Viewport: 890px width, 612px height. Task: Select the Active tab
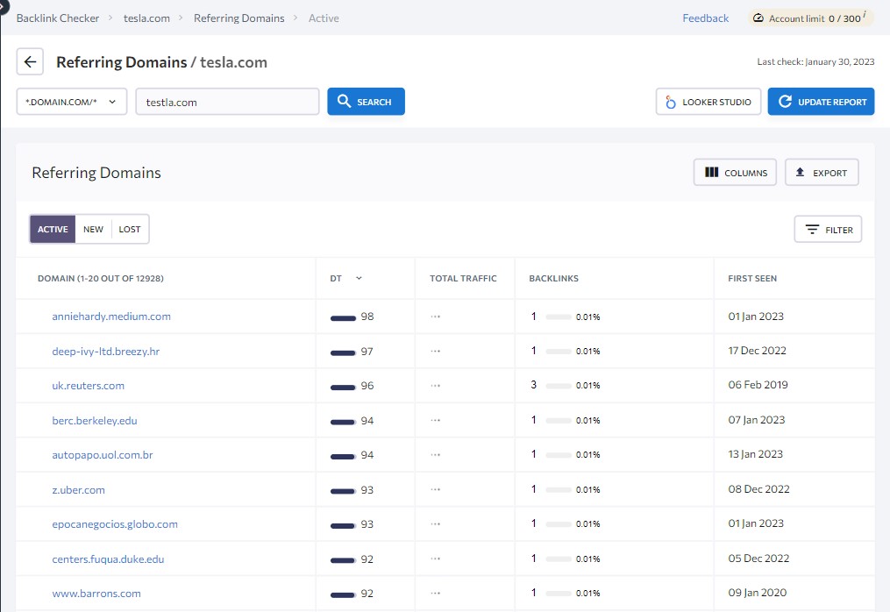click(53, 230)
